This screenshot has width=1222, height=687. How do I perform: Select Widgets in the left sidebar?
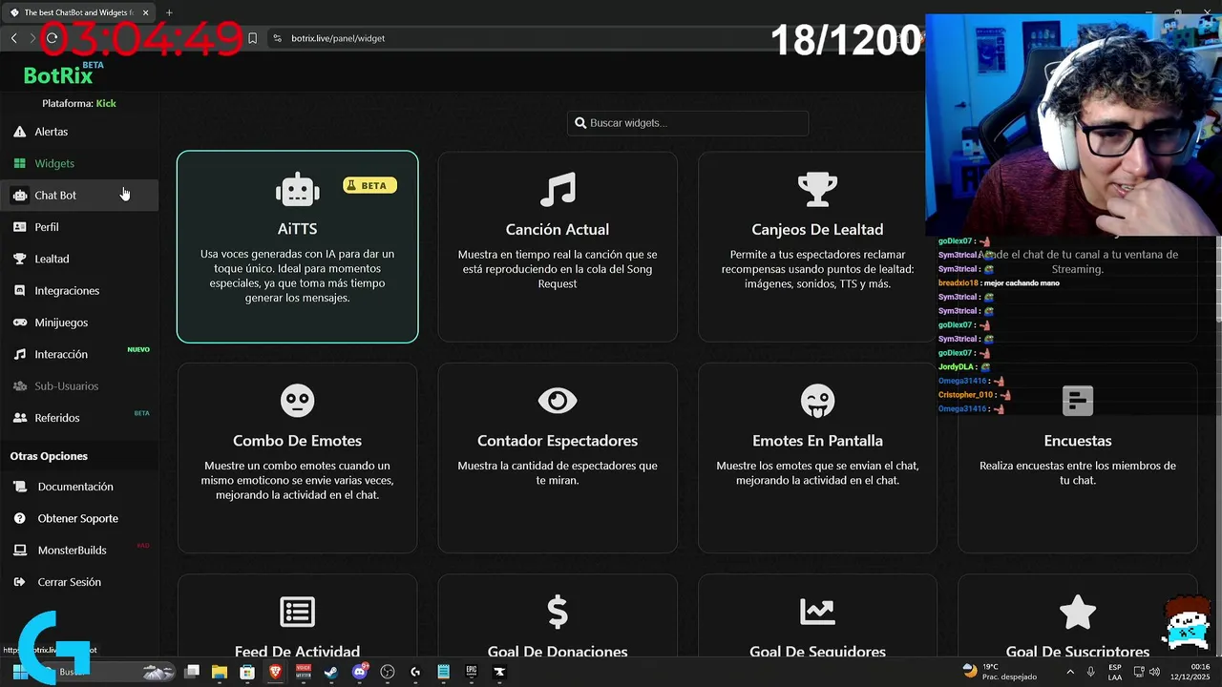point(78,163)
